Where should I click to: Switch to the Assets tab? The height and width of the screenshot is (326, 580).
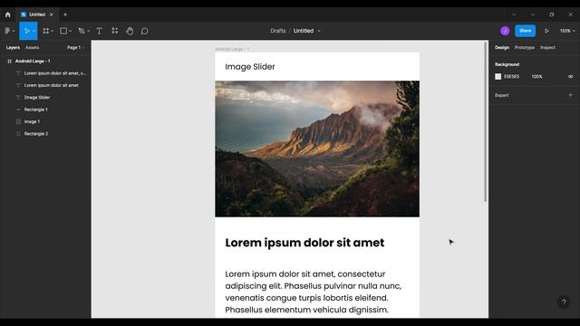33,47
